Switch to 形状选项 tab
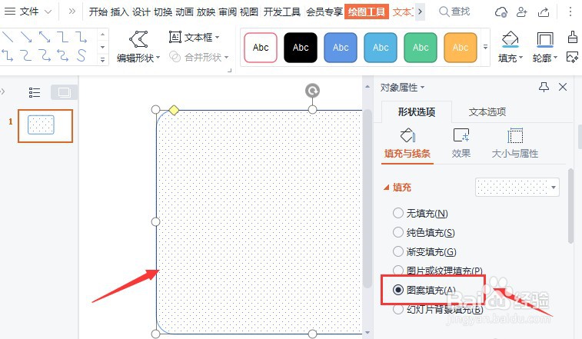This screenshot has height=339, width=582. (x=417, y=111)
